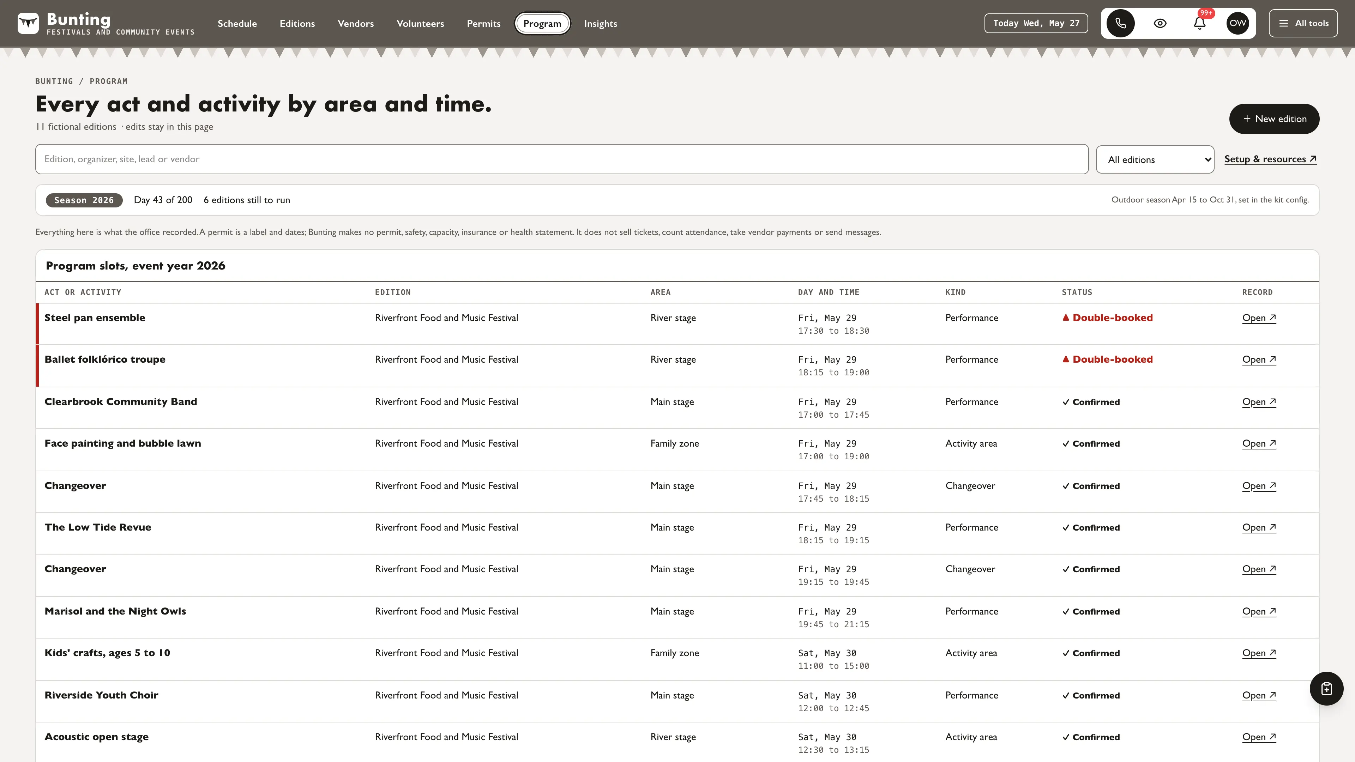This screenshot has width=1355, height=762.
Task: Open record for Ballet folklórico troupe
Action: pyautogui.click(x=1259, y=359)
